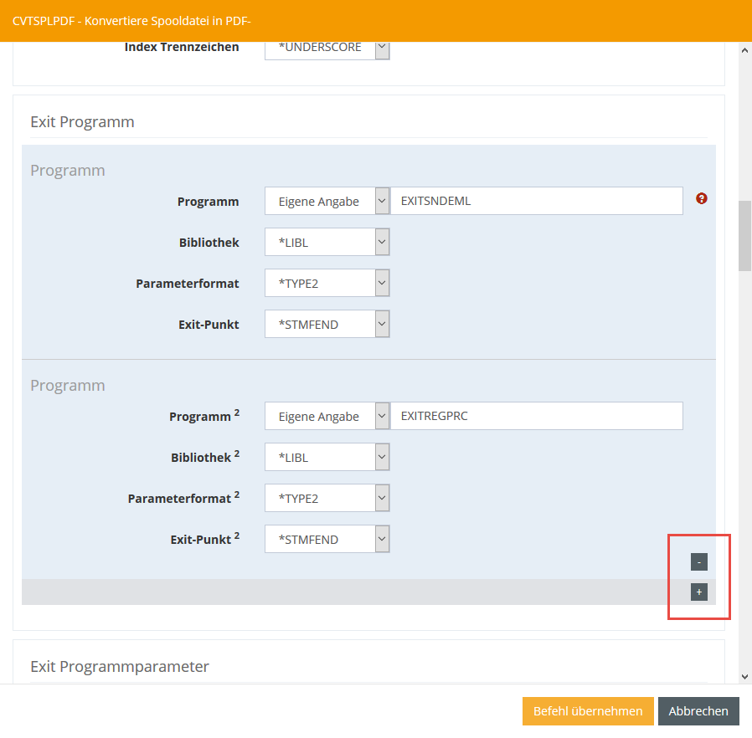
Task: Expand the first Bibliothek *LIBL dropdown
Action: [327, 243]
